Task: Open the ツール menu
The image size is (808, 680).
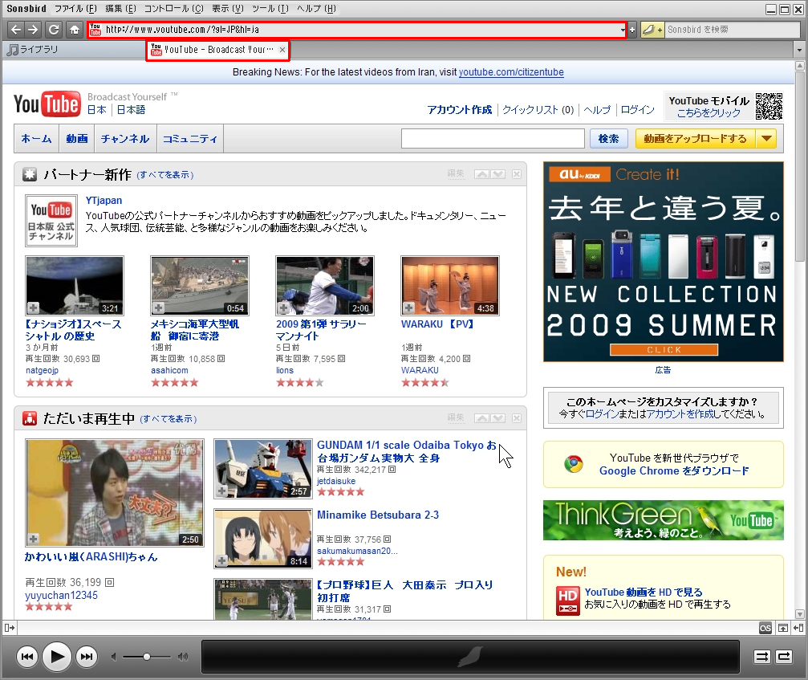Action: click(x=270, y=9)
